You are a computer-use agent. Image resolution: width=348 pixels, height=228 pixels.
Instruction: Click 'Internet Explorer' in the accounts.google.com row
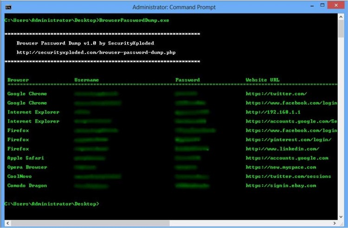click(x=33, y=121)
